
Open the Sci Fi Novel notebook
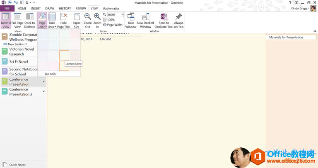pyautogui.click(x=19, y=61)
